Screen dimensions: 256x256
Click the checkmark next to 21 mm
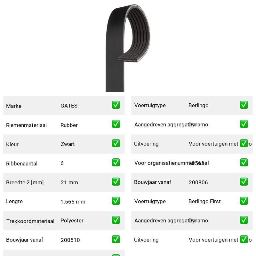[116, 182]
